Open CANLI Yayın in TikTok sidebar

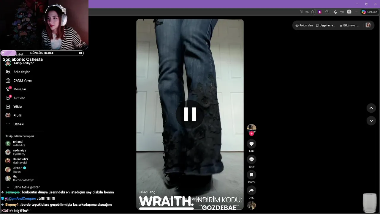[22, 81]
